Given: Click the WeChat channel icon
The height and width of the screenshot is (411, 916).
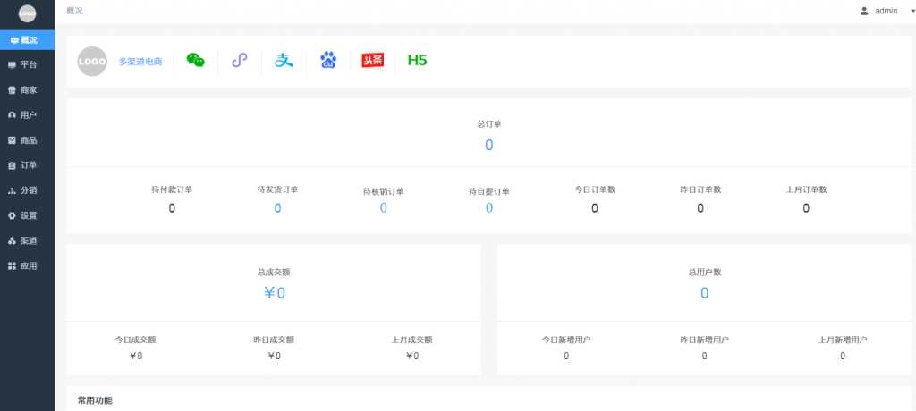Looking at the screenshot, I should 196,60.
